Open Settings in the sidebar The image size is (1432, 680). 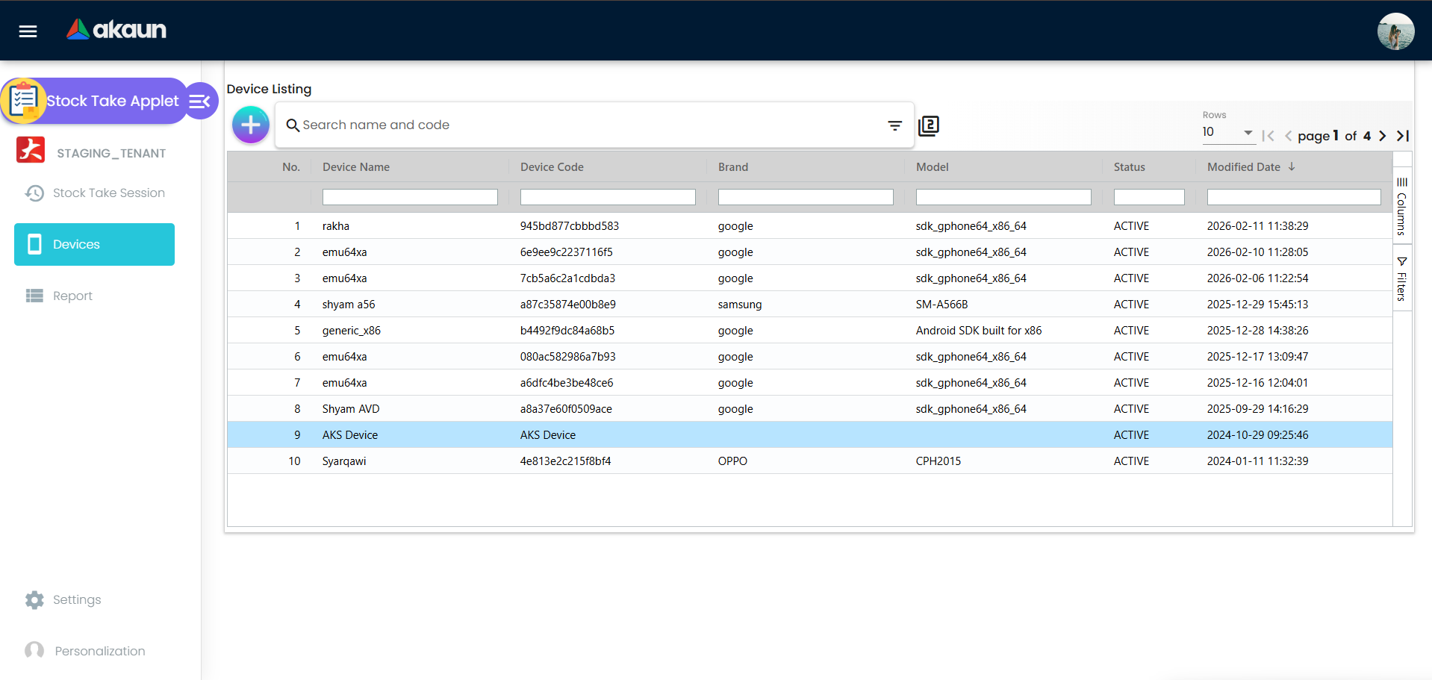tap(76, 599)
